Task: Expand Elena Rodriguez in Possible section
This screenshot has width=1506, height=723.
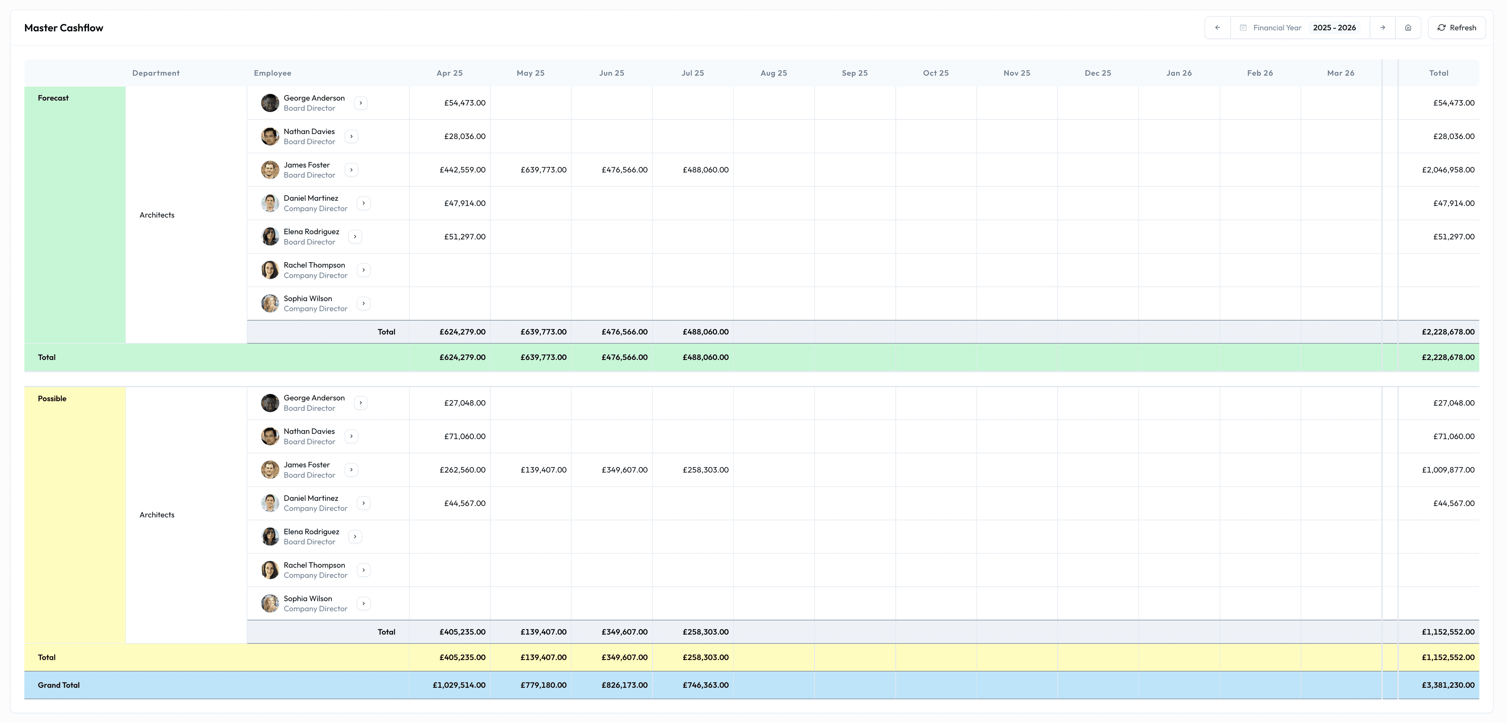Action: (355, 537)
